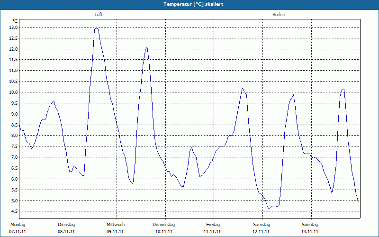The height and width of the screenshot is (237, 379).
Task: Click the 8,0 axis value
Action: tap(15, 136)
